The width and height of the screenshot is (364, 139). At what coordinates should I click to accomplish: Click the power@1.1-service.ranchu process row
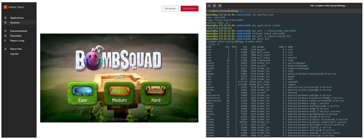pos(273,133)
